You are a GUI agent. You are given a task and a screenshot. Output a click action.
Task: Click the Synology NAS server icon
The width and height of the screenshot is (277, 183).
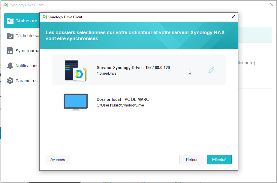(x=76, y=70)
